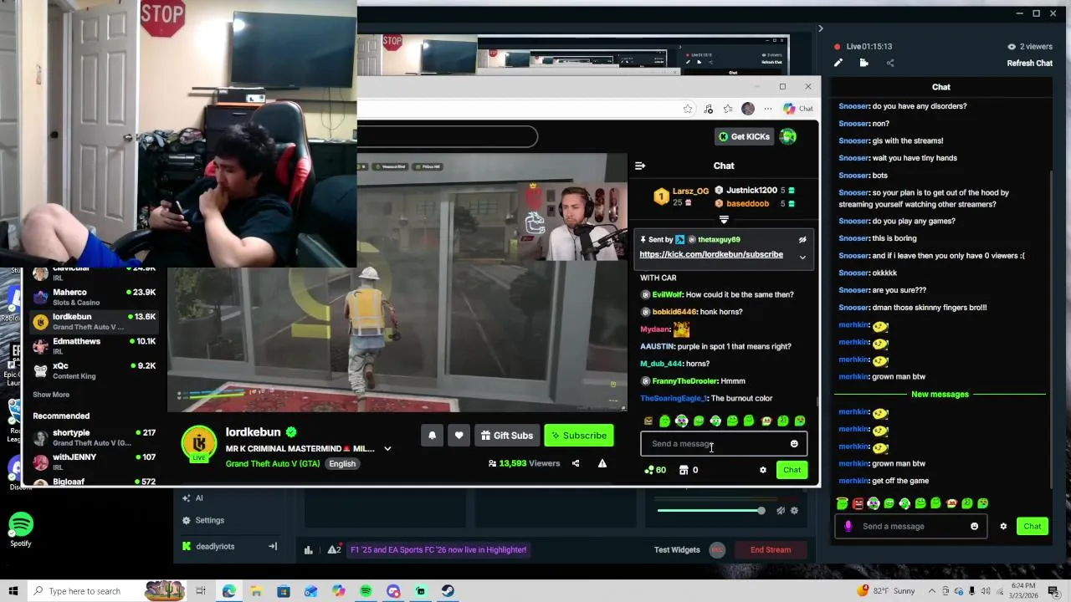The image size is (1071, 602).
Task: Open chat settings gear in the Kick browser chat
Action: point(762,470)
